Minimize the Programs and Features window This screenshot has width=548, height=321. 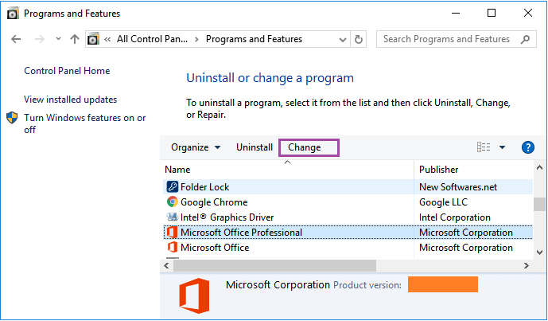[456, 14]
